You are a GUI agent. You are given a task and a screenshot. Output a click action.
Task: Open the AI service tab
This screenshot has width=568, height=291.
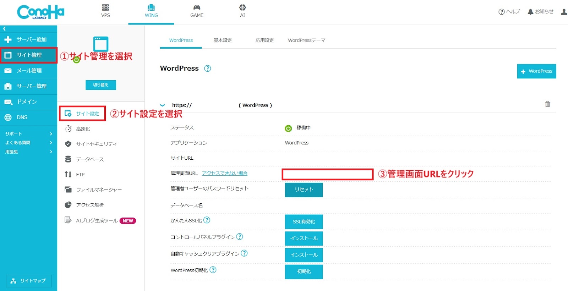(242, 11)
